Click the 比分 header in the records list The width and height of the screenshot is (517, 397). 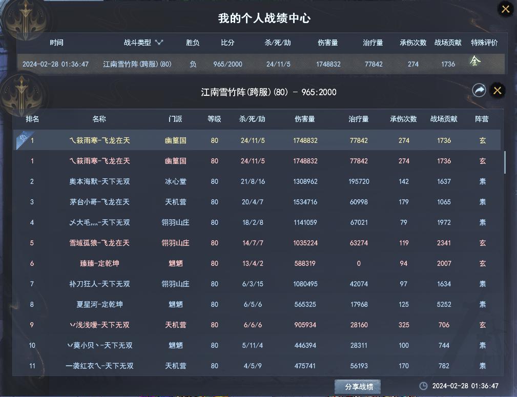pos(228,43)
